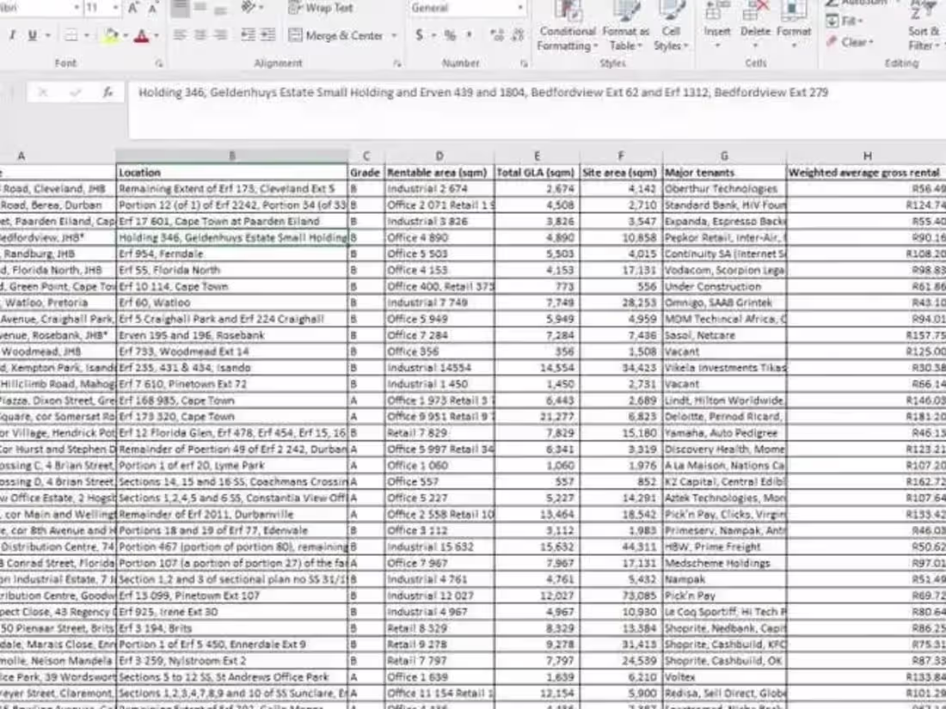Apply the Accounting Number Format
Screen dimensions: 946x709
(420, 35)
